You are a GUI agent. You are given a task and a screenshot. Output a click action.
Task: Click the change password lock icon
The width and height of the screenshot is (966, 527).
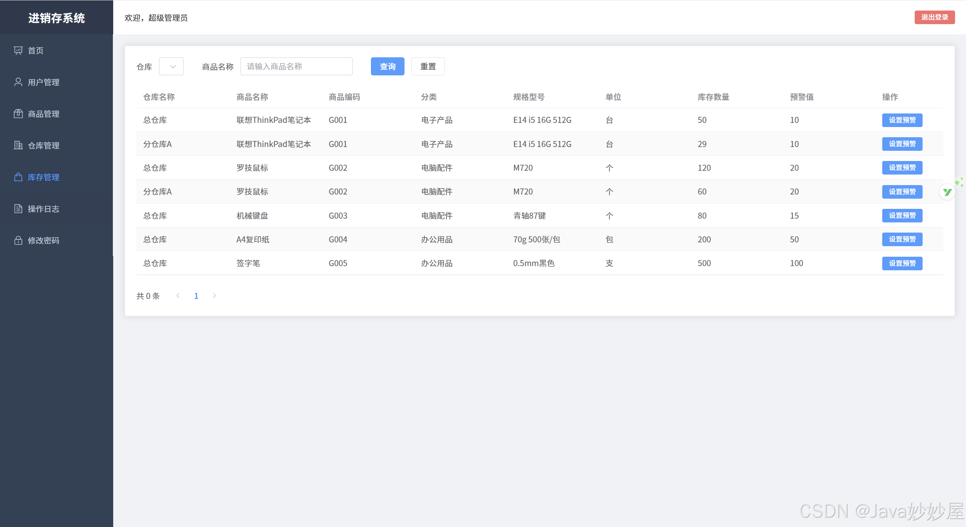[18, 241]
